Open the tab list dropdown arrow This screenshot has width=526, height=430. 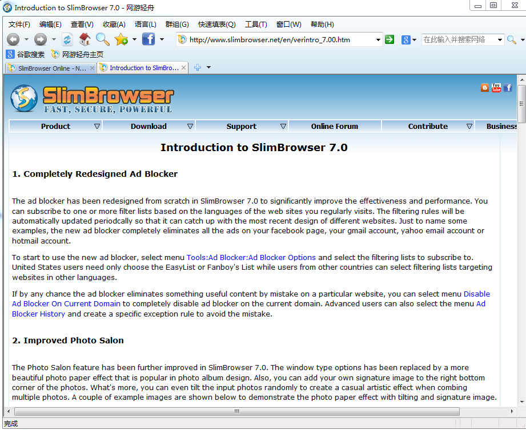208,67
